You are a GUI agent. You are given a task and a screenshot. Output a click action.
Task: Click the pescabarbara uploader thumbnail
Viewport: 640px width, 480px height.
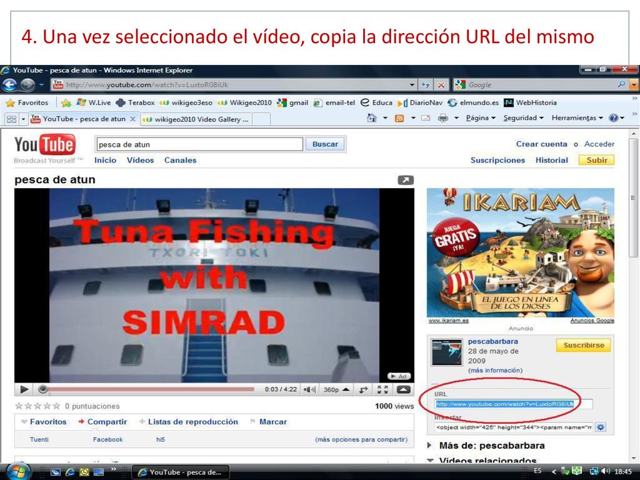pyautogui.click(x=447, y=352)
